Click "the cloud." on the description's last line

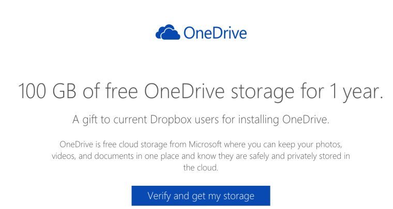[x=201, y=168]
